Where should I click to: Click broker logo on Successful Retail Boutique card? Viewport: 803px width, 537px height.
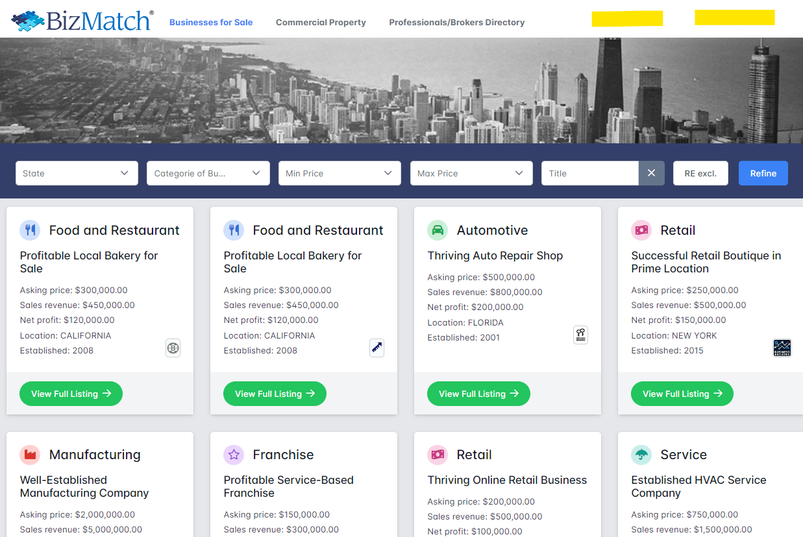click(x=782, y=348)
